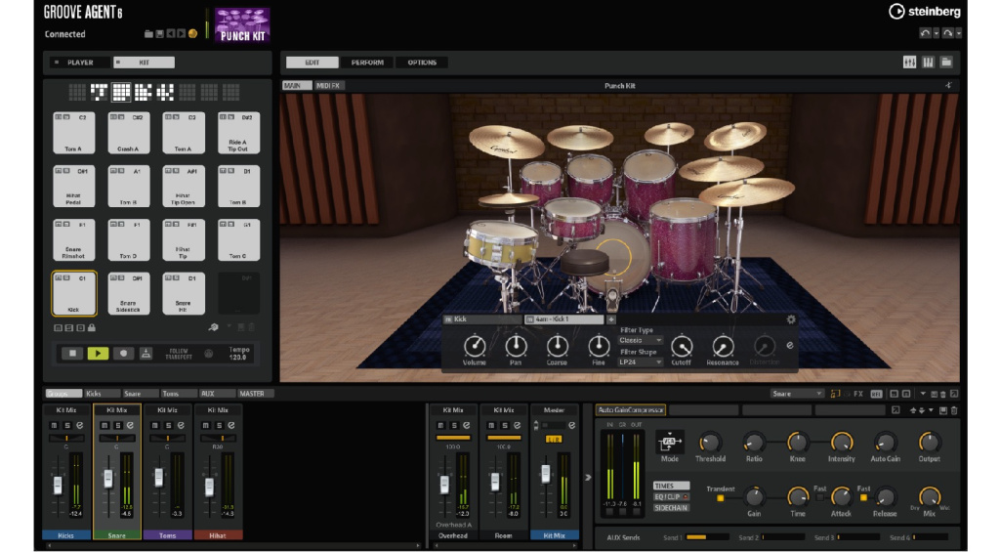
Task: Toggle the Transient checkbox in compressor
Action: [x=720, y=498]
